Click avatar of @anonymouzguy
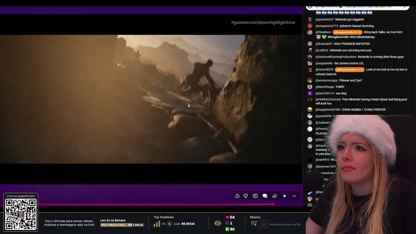 310,80
